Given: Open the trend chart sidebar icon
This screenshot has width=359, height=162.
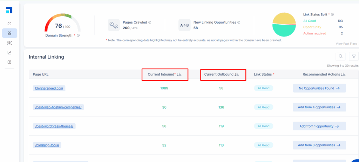Looking at the screenshot, I should pos(9,53).
